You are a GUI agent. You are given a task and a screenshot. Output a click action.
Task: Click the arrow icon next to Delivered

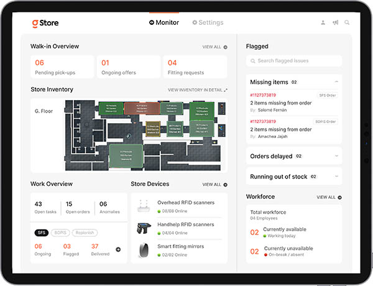coord(118,249)
